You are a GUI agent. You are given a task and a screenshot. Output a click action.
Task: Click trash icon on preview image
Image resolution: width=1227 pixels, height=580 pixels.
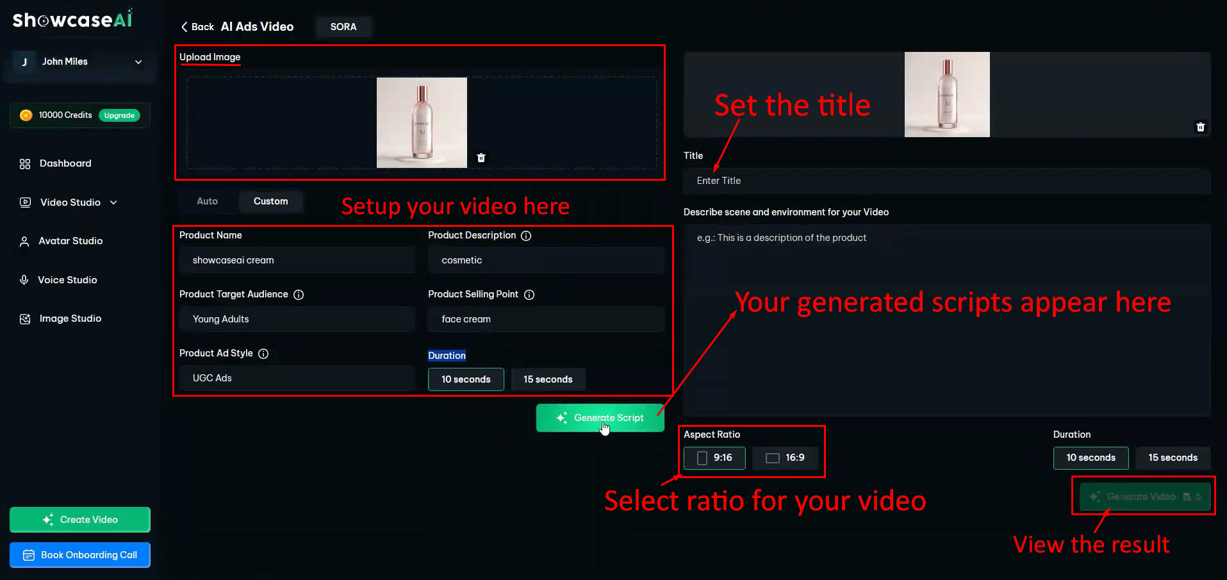pyautogui.click(x=1200, y=127)
